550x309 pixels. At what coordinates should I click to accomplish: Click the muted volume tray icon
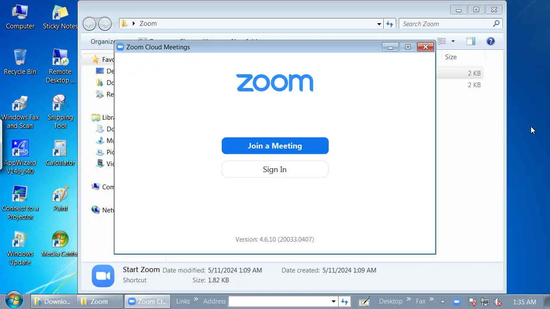coord(498,302)
